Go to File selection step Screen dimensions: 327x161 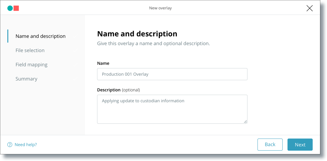30,50
